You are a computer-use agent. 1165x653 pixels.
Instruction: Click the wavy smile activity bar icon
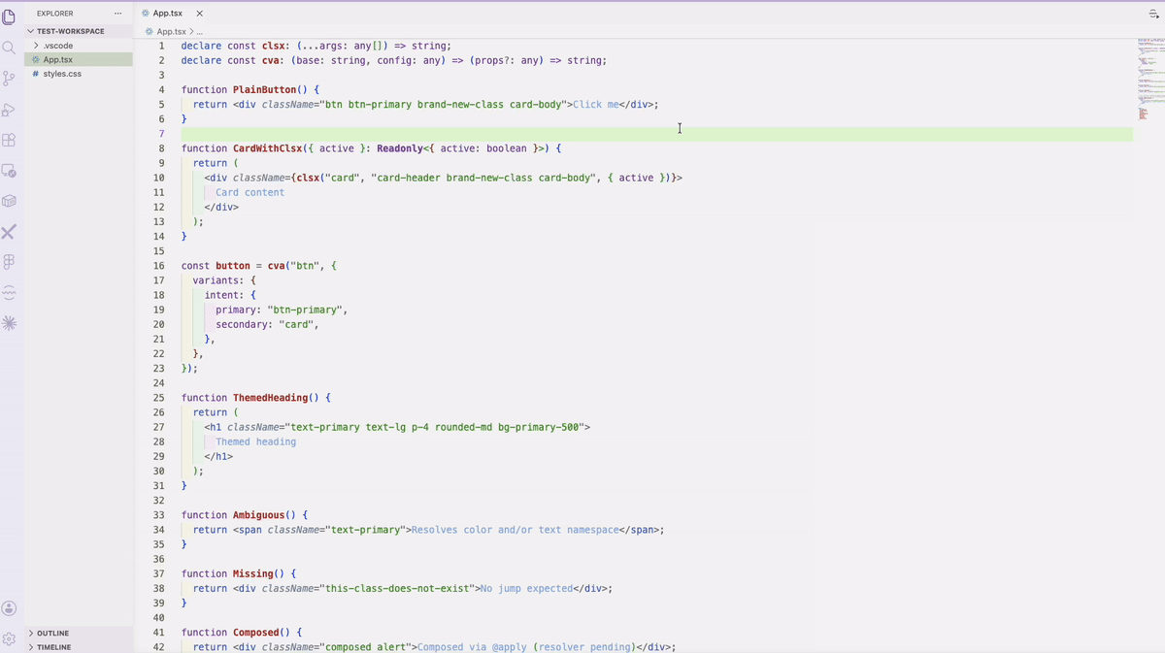click(x=9, y=292)
